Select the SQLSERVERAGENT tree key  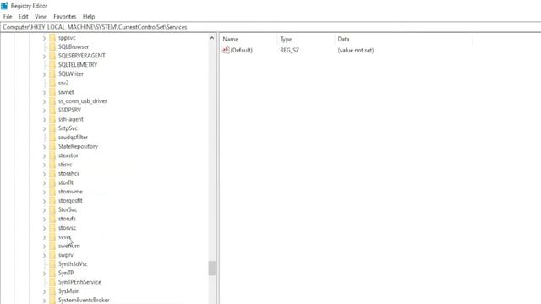point(82,56)
